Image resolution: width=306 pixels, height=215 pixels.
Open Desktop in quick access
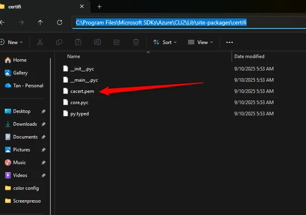click(x=17, y=111)
